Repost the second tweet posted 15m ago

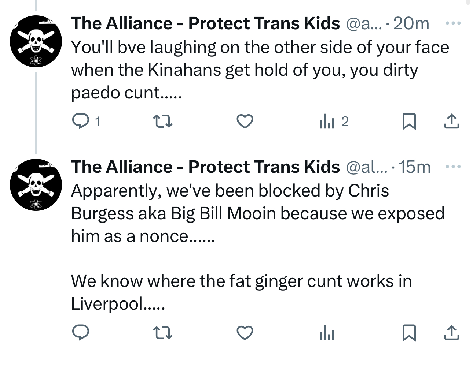point(162,333)
